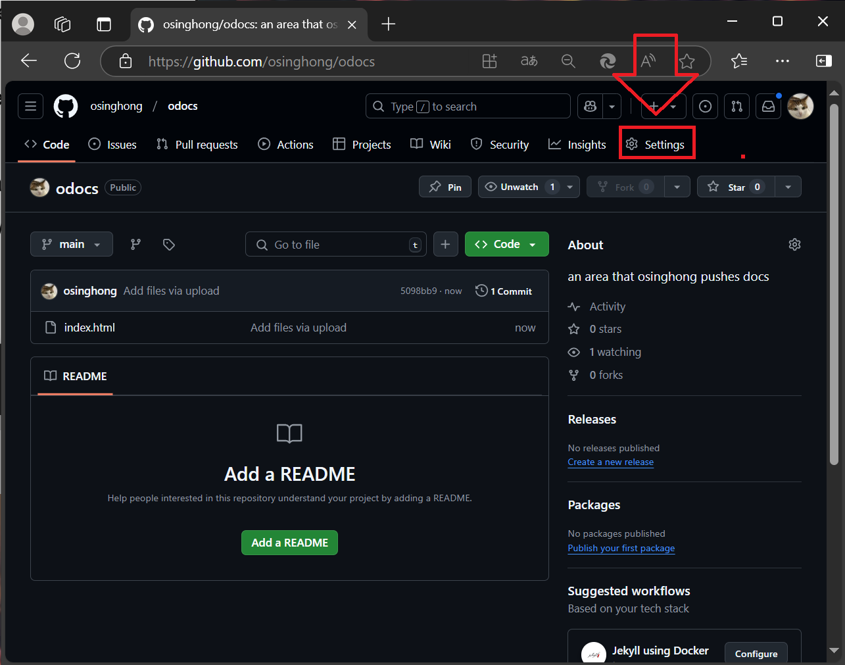Edit About details with gear icon
The image size is (845, 665).
pyautogui.click(x=794, y=245)
